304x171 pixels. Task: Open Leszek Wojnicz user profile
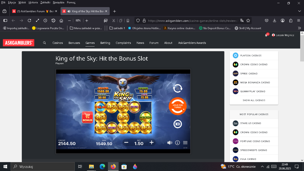tap(283, 35)
